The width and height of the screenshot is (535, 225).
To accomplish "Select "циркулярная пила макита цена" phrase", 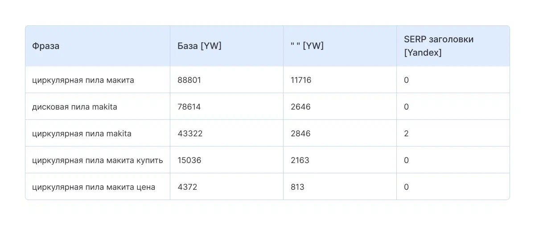I will click(94, 187).
